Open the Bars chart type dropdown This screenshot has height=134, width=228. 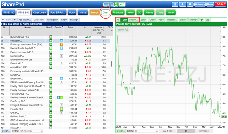click(143, 20)
